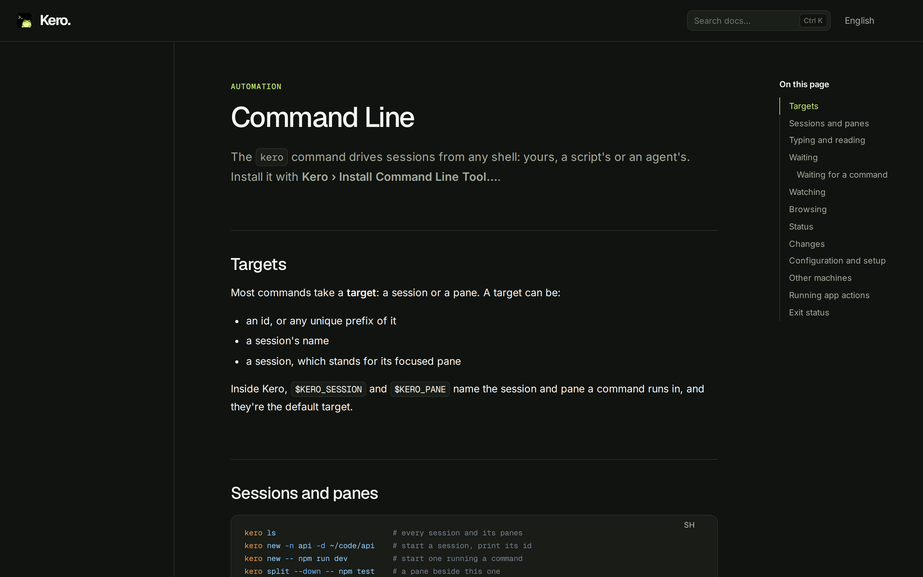Viewport: 923px width, 577px height.
Task: Go to Sessions and panes outline link
Action: [x=828, y=123]
